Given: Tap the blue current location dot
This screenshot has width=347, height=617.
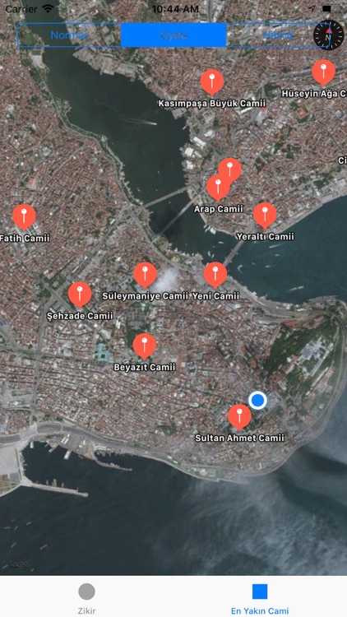Looking at the screenshot, I should pyautogui.click(x=257, y=400).
